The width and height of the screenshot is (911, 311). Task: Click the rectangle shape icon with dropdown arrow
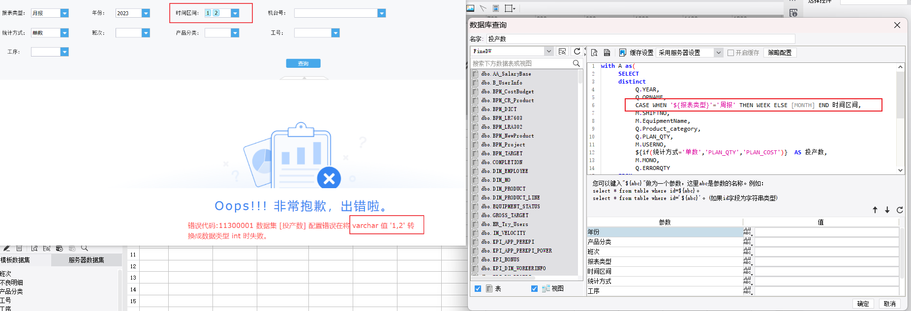[510, 8]
